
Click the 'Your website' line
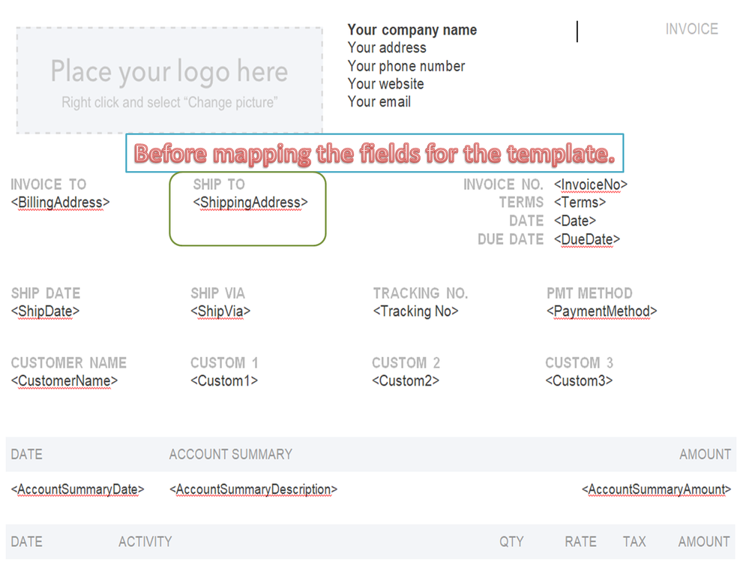tap(385, 84)
